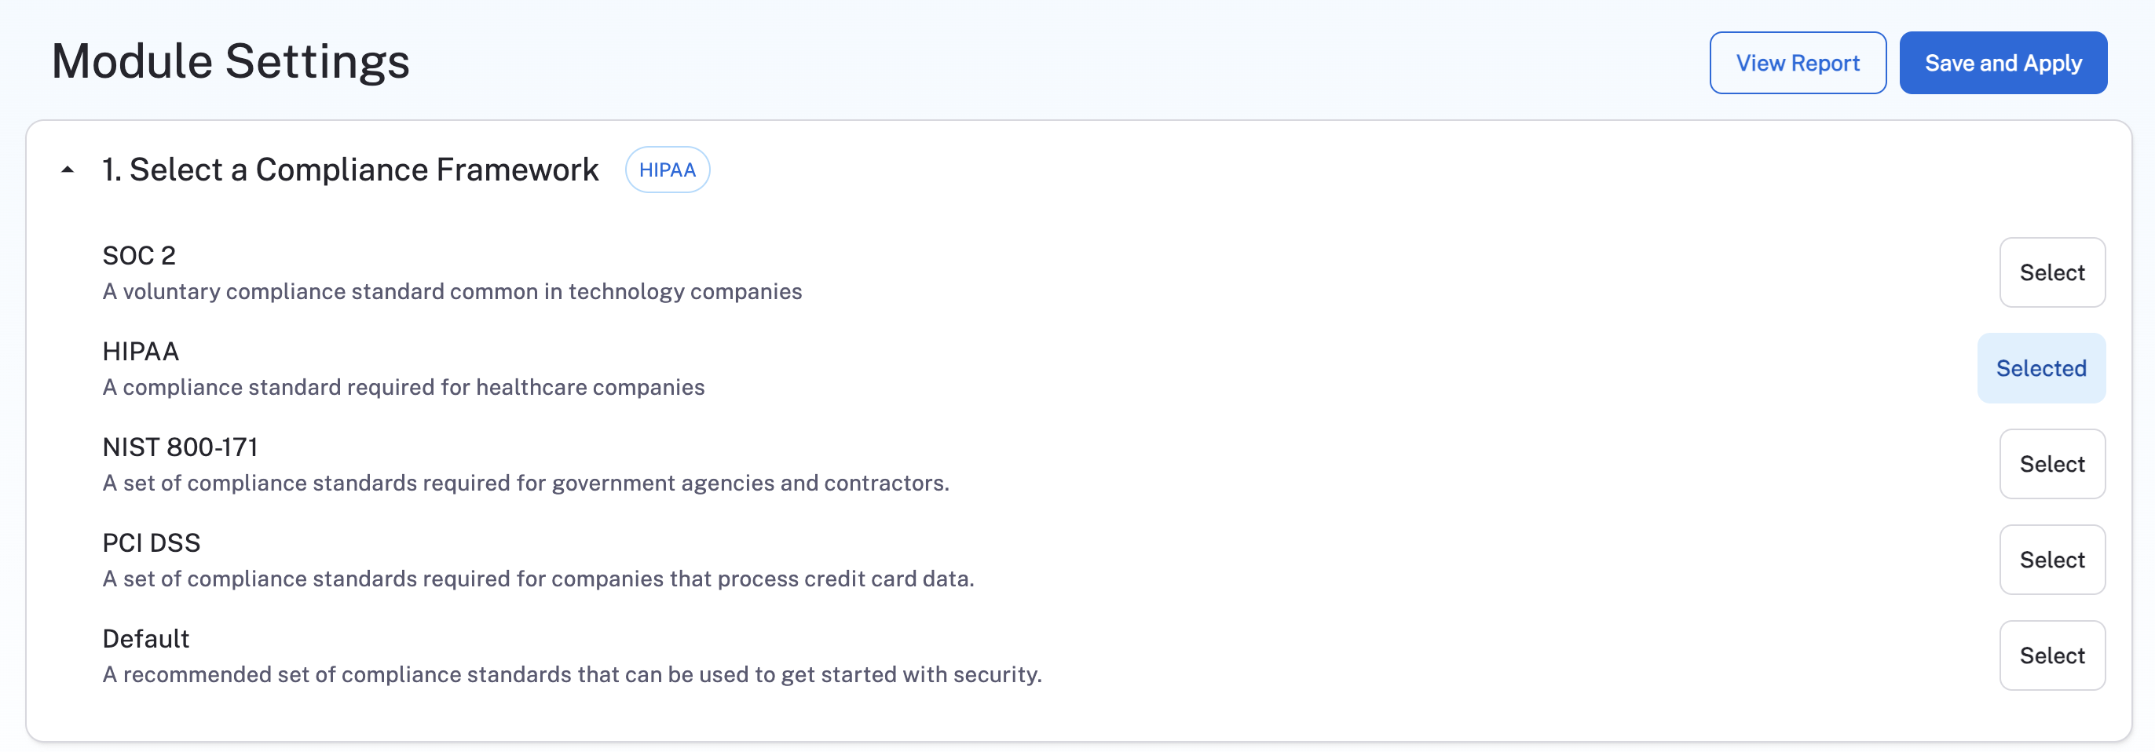Click the NIST 800-171 framework name
The width and height of the screenshot is (2155, 752).
(x=180, y=447)
